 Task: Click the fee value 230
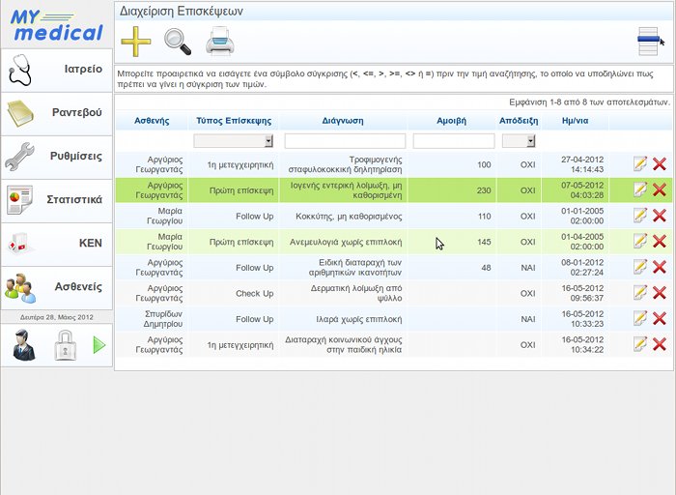[x=484, y=190]
